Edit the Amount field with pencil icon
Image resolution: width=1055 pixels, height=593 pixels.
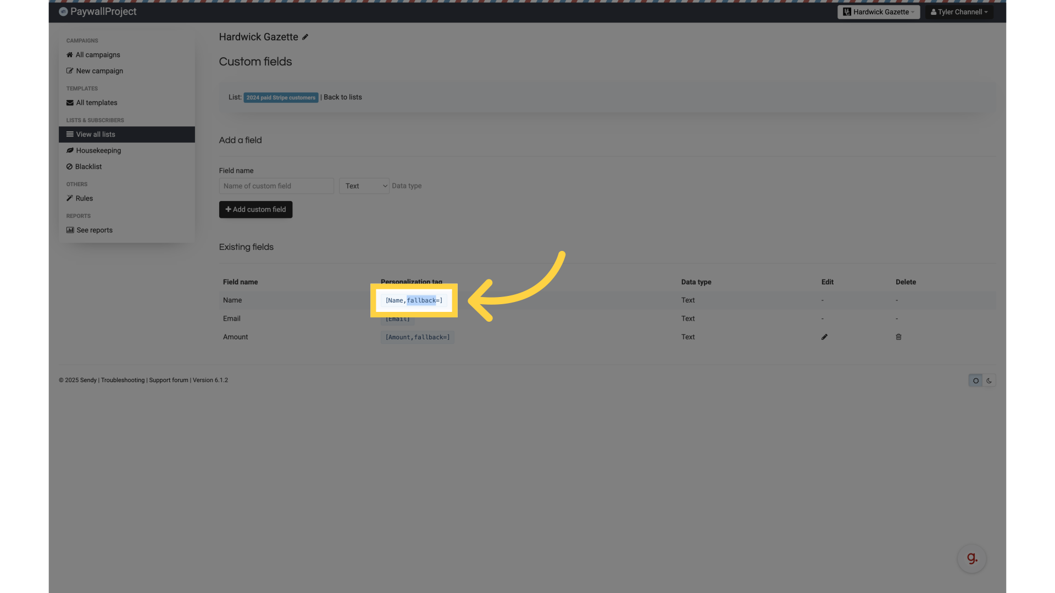pos(824,337)
